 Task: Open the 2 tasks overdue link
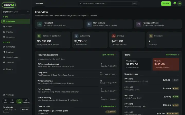[109, 106]
